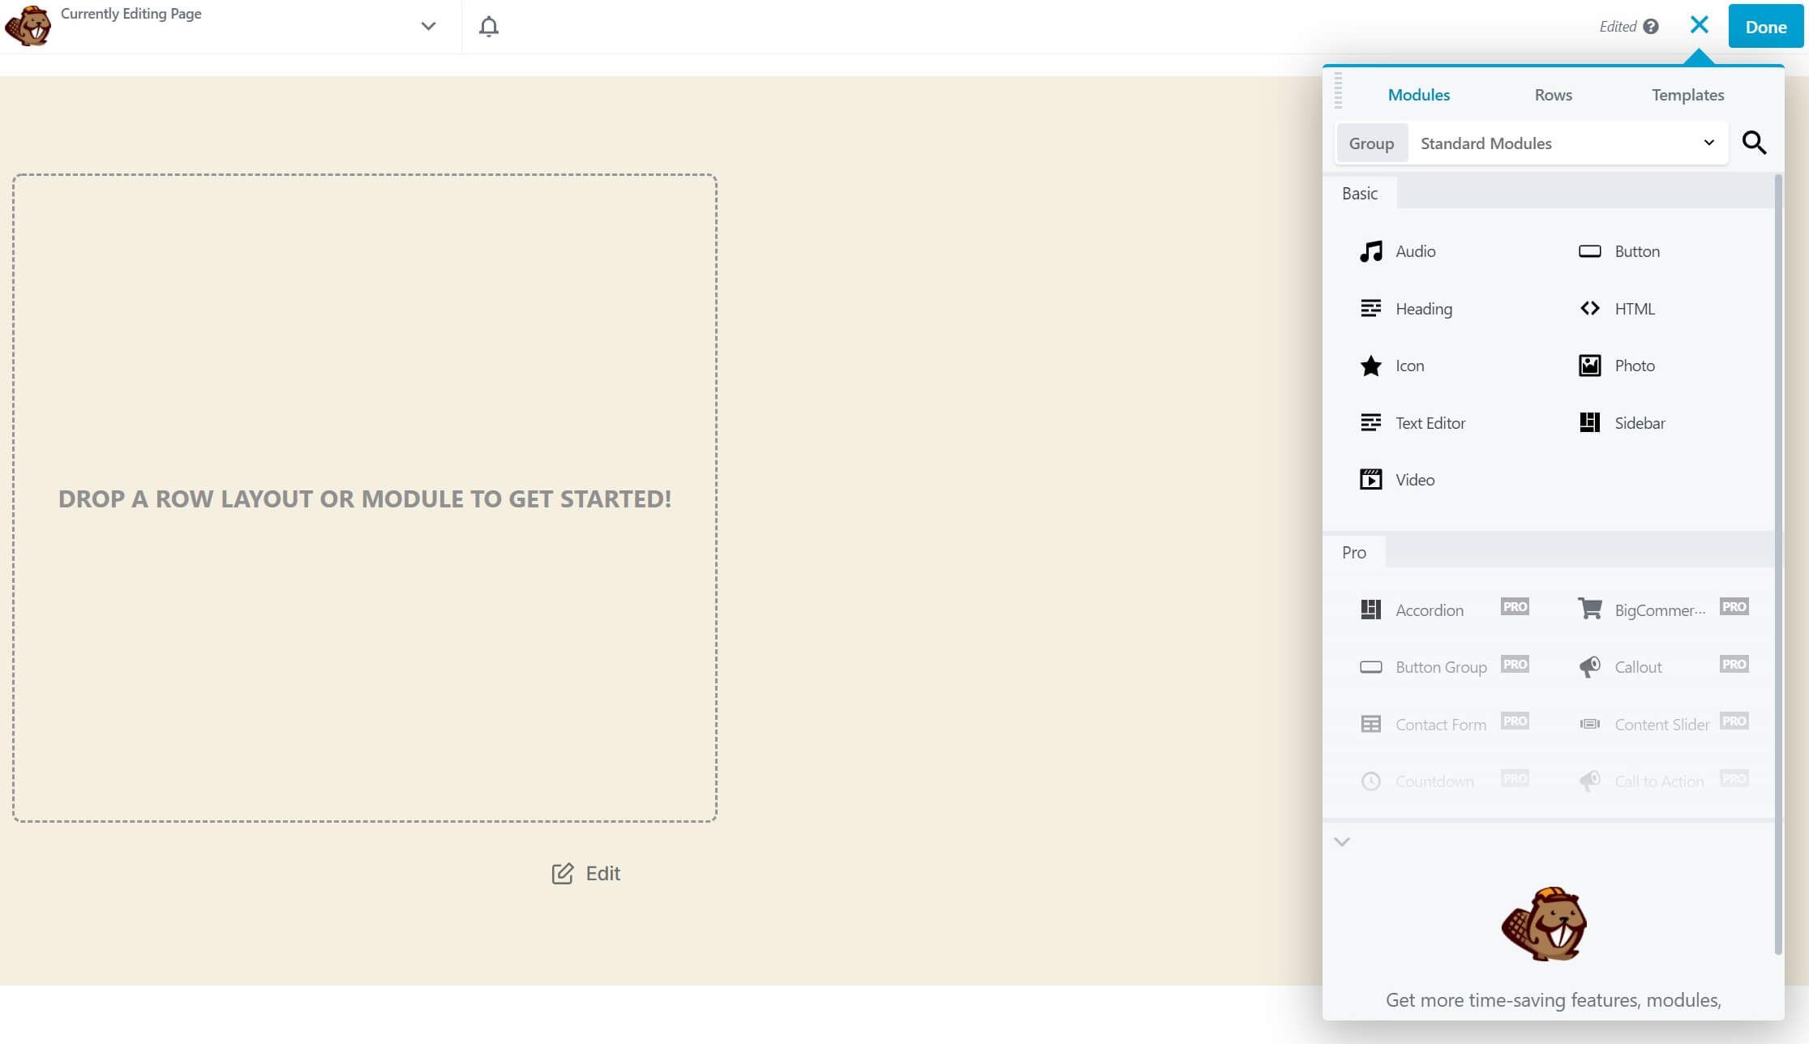Screen dimensions: 1809x1044
Task: Click the Beaver Builder logo
Action: pyautogui.click(x=28, y=25)
